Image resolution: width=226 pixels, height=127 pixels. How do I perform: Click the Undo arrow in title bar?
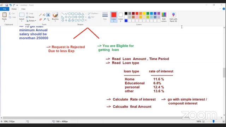pyautogui.click(x=10, y=5)
